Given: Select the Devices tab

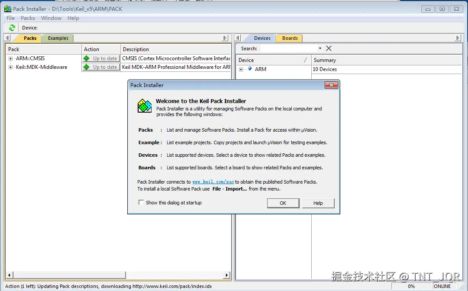Looking at the screenshot, I should pos(262,38).
